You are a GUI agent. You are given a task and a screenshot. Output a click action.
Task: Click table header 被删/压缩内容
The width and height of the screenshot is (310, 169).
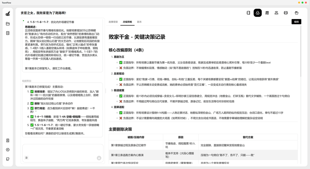[136, 137]
